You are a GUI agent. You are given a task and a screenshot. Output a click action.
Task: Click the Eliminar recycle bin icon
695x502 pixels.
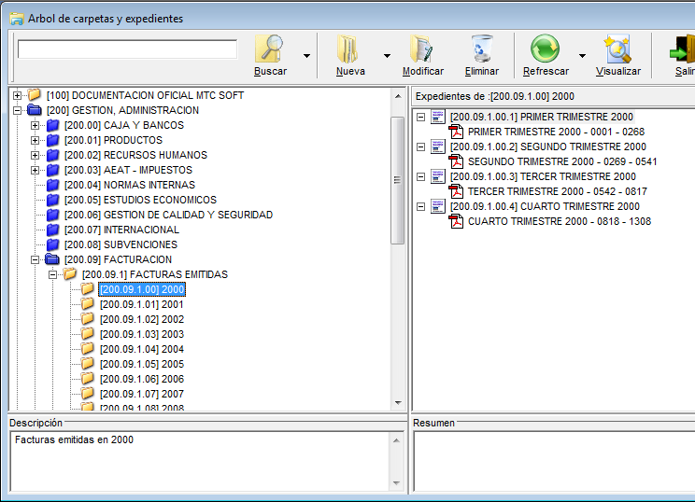[482, 49]
